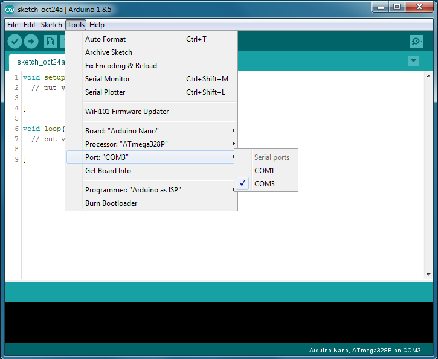Click the Upload arrow toolbar button
The image size is (438, 359).
(x=31, y=42)
